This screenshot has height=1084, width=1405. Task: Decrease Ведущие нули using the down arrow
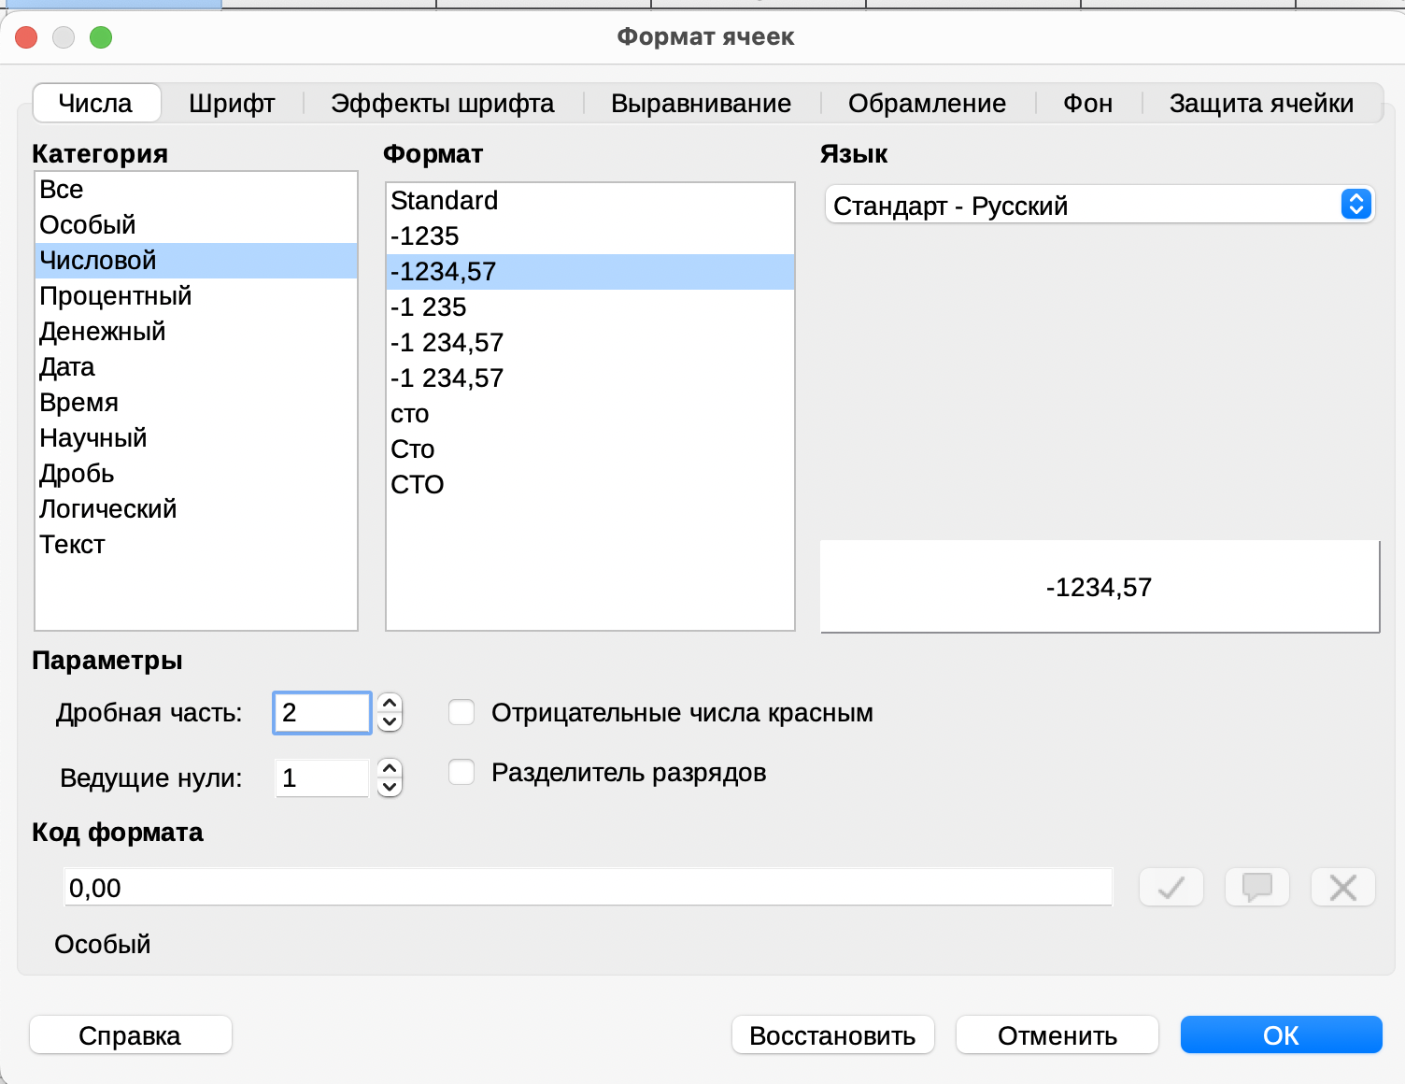click(x=390, y=788)
